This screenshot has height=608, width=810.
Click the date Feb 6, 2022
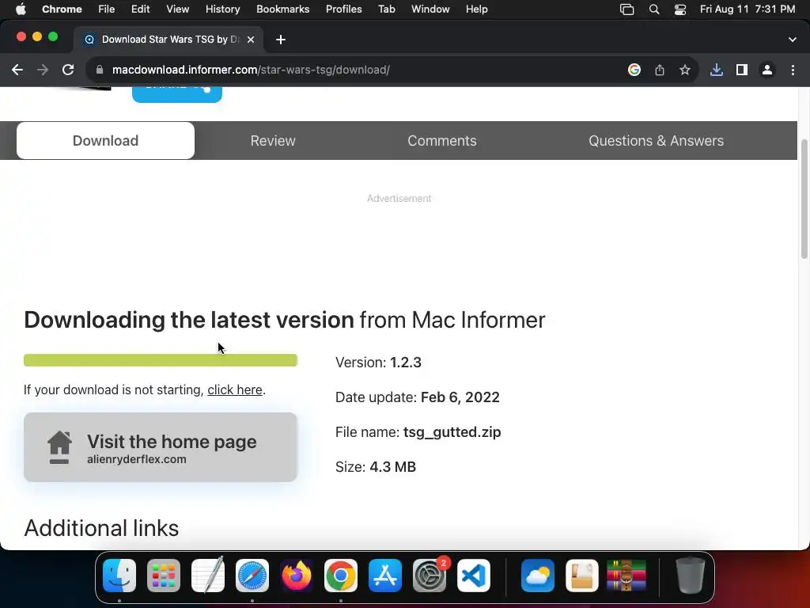click(460, 397)
